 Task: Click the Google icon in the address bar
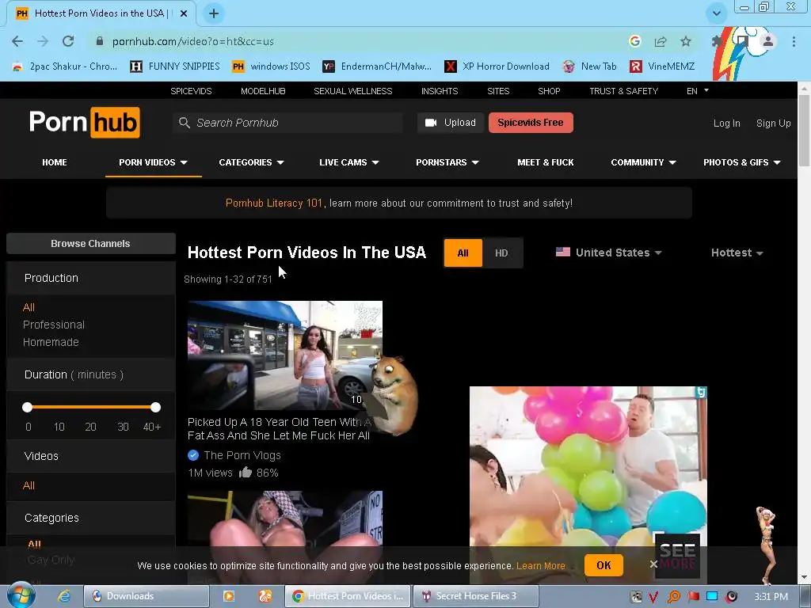635,41
